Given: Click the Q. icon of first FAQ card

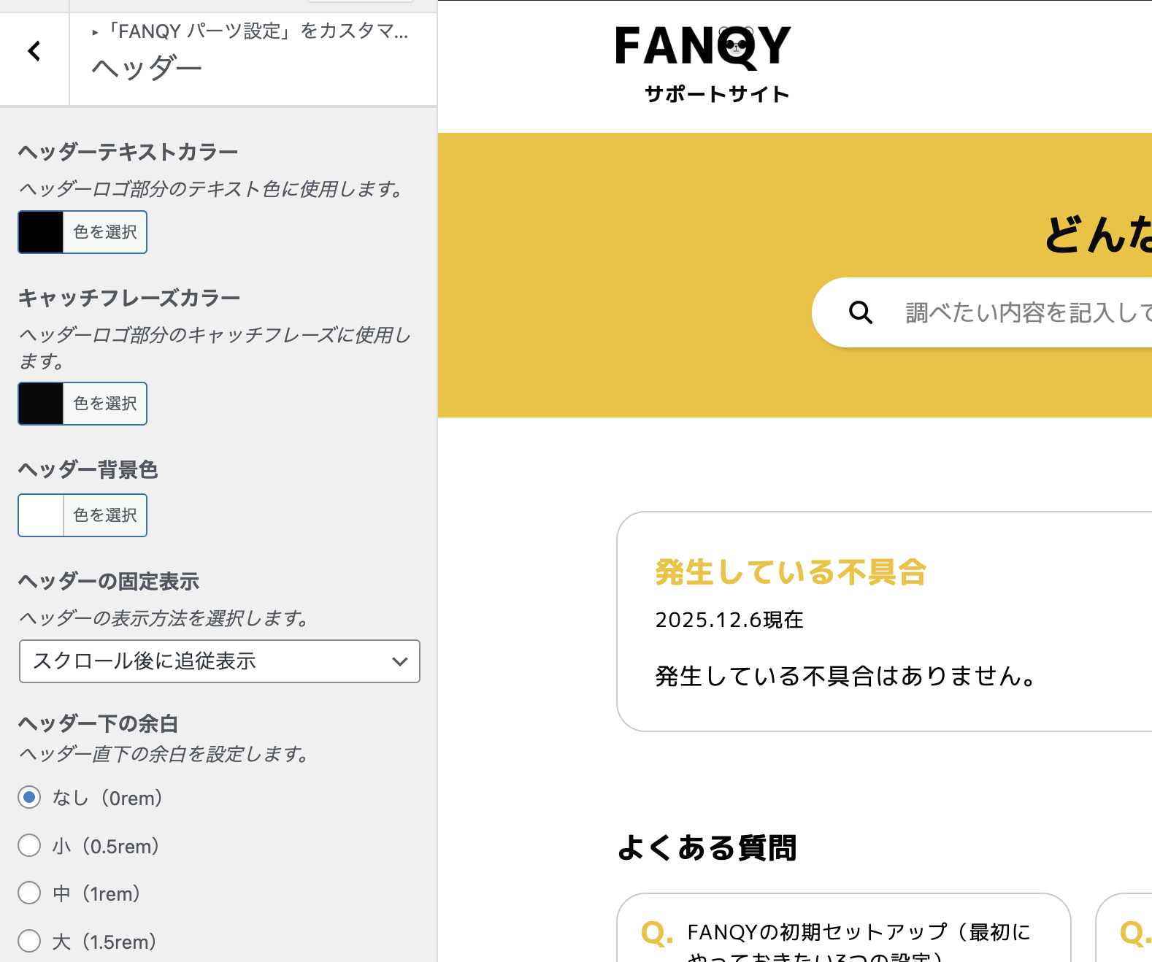Looking at the screenshot, I should click(x=656, y=933).
